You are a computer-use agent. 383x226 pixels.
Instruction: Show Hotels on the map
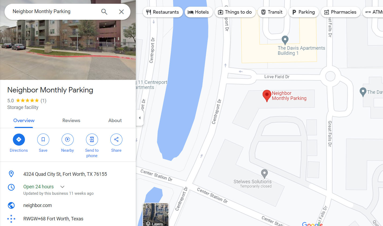point(198,12)
